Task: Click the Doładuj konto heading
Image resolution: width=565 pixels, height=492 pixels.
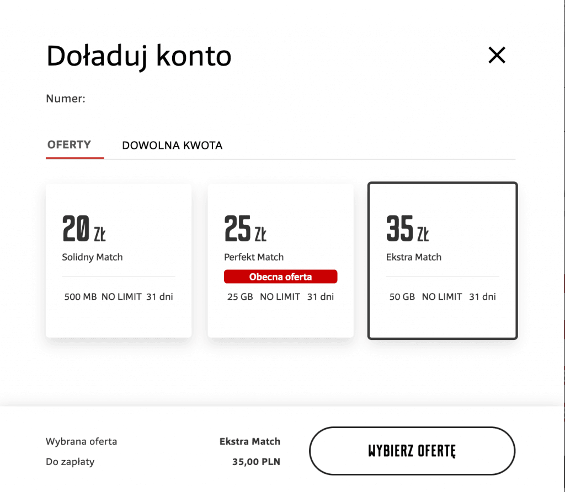Action: click(138, 55)
